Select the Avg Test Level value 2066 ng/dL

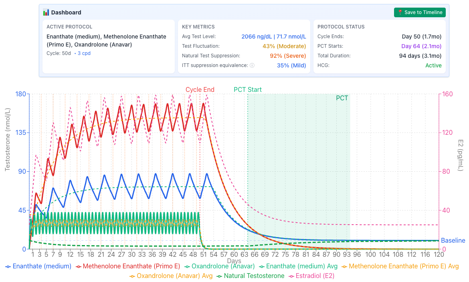coord(256,37)
